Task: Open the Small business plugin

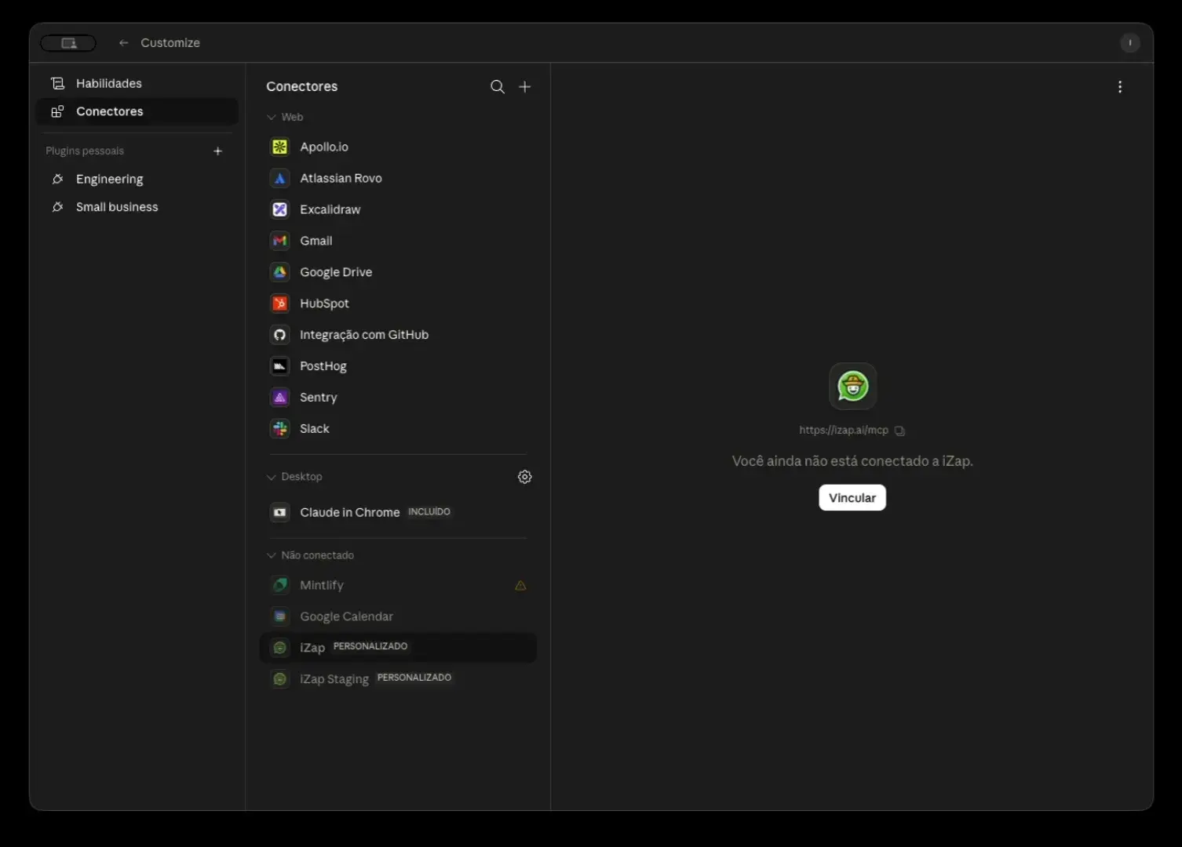Action: point(137,207)
